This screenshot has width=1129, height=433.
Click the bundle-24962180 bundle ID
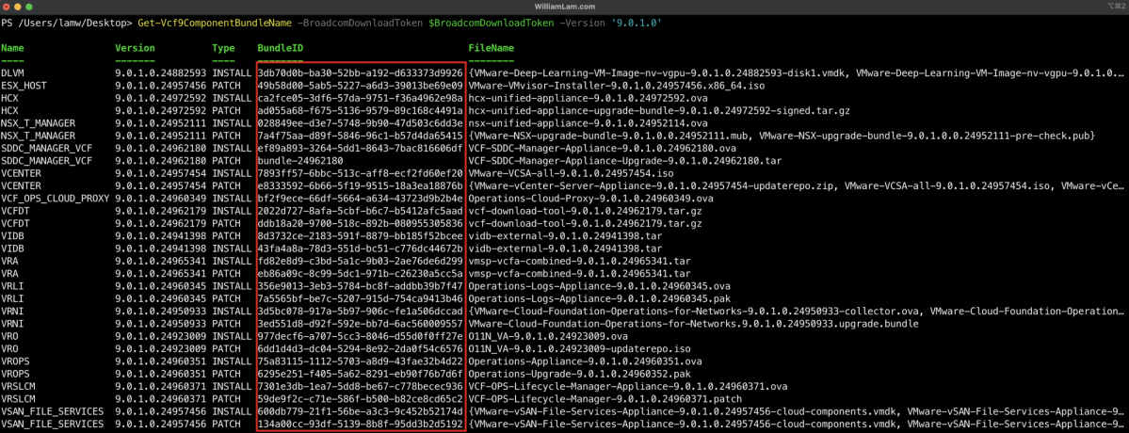coord(300,160)
